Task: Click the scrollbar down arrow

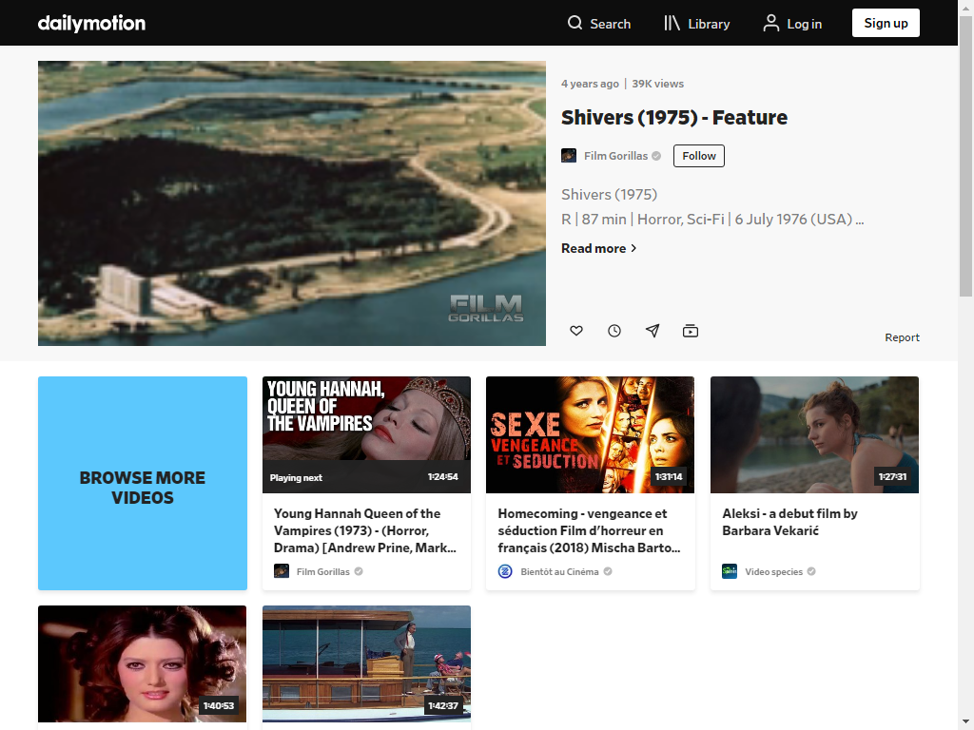Action: (966, 723)
